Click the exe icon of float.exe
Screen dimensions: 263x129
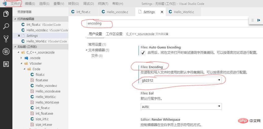point(32,80)
